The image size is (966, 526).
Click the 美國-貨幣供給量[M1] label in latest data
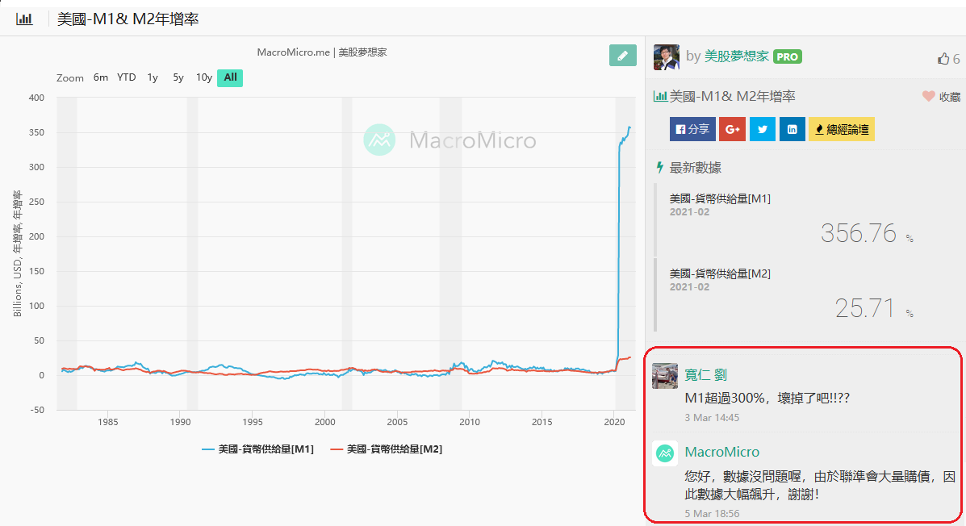(x=720, y=198)
